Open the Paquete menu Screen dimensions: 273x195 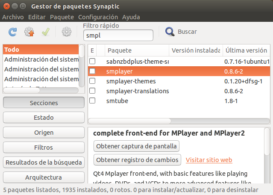62,17
